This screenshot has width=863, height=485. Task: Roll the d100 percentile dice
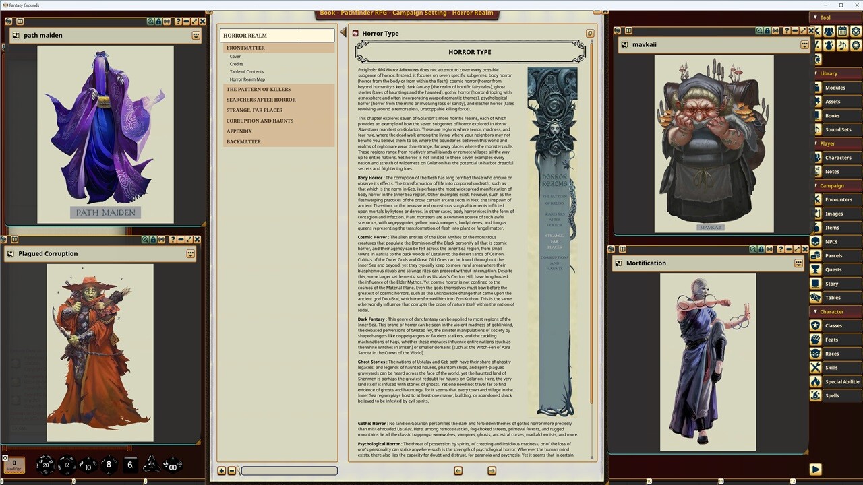(x=172, y=465)
